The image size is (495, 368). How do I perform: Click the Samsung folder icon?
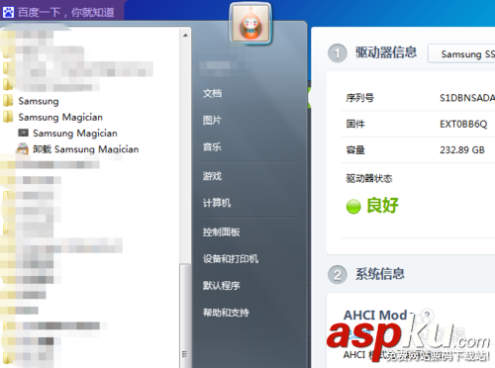(x=8, y=100)
